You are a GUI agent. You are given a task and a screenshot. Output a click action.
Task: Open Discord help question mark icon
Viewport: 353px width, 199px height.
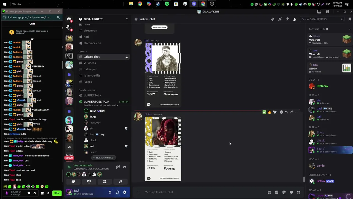[x=328, y=12]
